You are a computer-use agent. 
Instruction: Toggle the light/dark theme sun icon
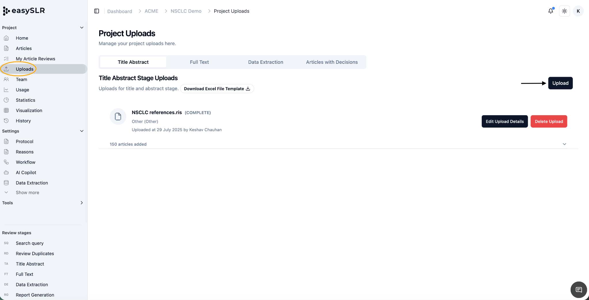[564, 11]
